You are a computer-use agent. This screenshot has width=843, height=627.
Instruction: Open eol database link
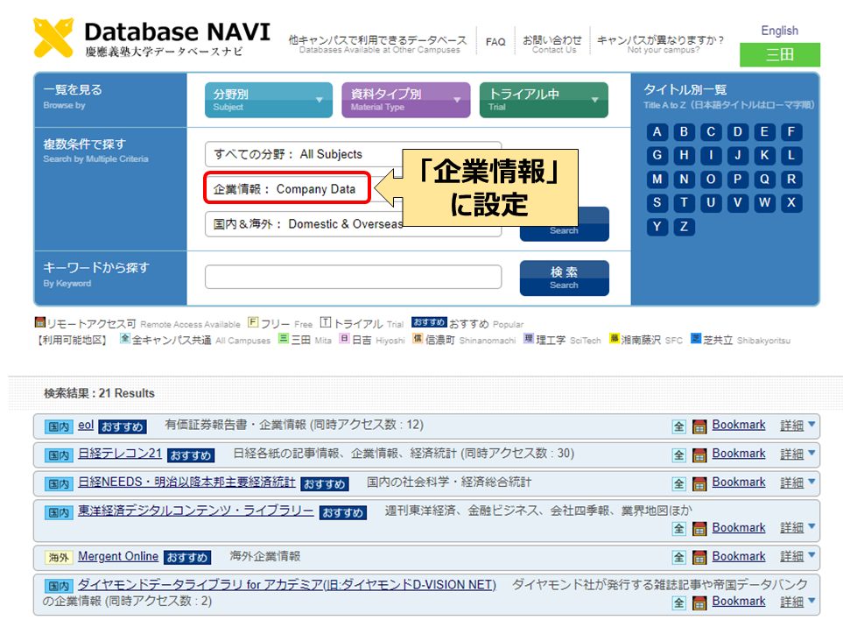[x=86, y=425]
